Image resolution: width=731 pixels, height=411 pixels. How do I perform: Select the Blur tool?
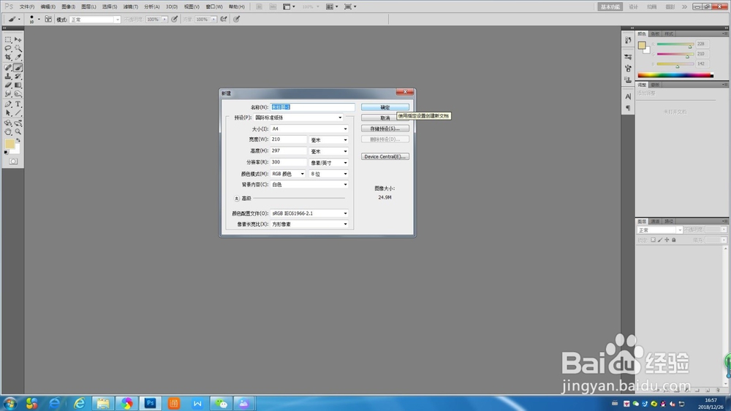[x=8, y=94]
